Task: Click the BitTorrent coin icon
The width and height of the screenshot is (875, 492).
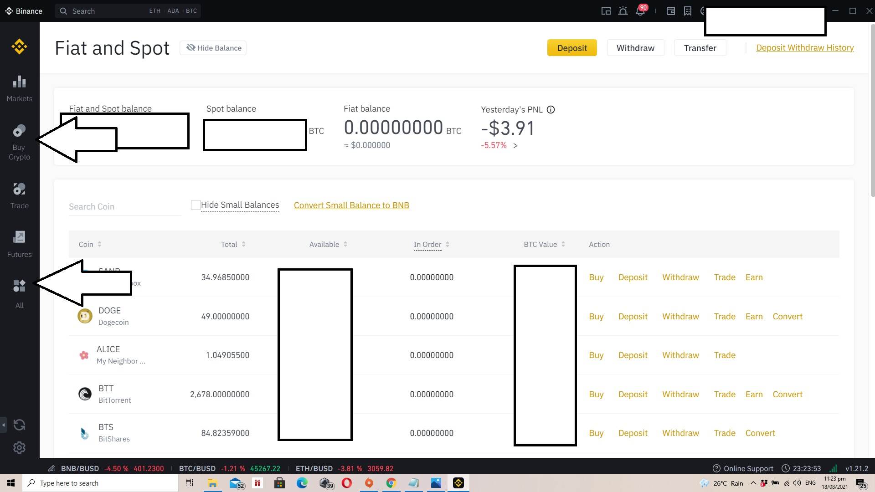Action: point(85,394)
